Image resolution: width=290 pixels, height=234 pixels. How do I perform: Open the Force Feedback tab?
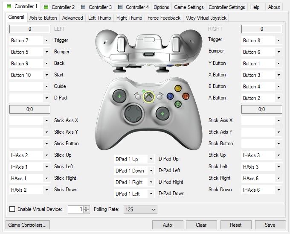coord(164,18)
